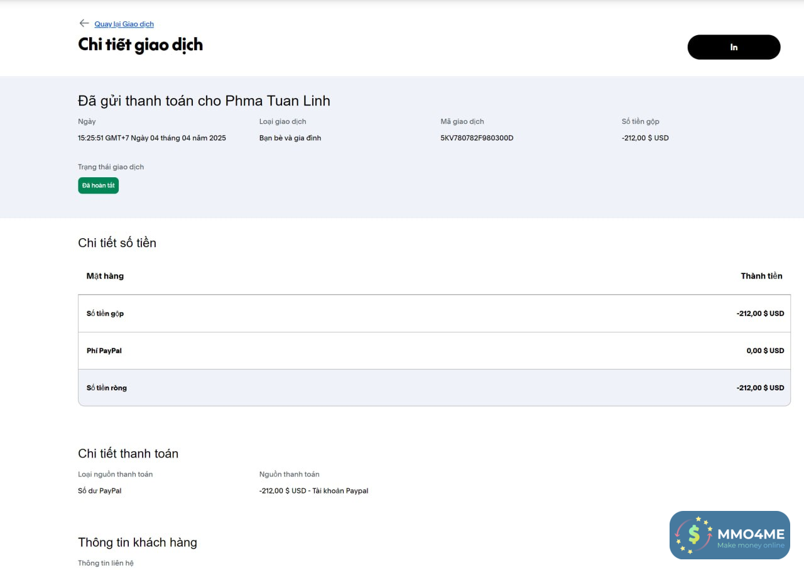Click the "Chi tiết giao dịch" page heading
Viewport: 804px width, 570px height.
(140, 45)
